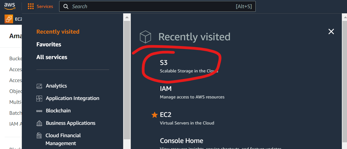Image resolution: width=347 pixels, height=149 pixels.
Task: Close the Services menu panel
Action: (x=331, y=31)
